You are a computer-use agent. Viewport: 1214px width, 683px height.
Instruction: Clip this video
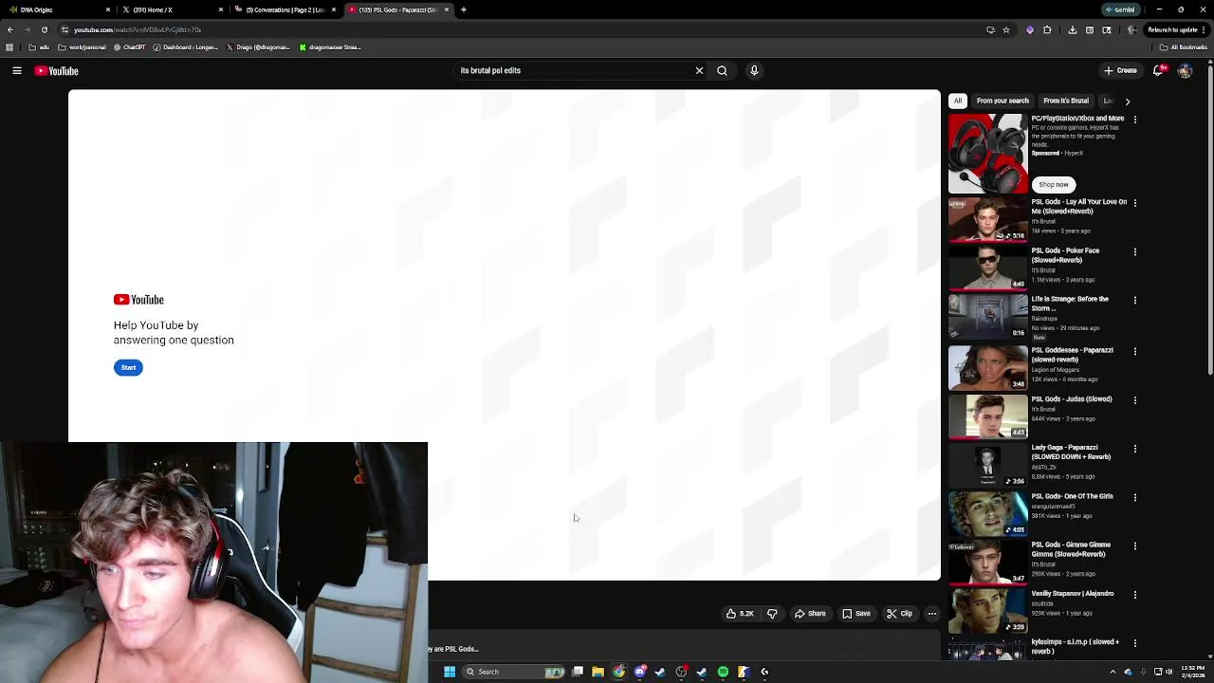[x=899, y=614]
